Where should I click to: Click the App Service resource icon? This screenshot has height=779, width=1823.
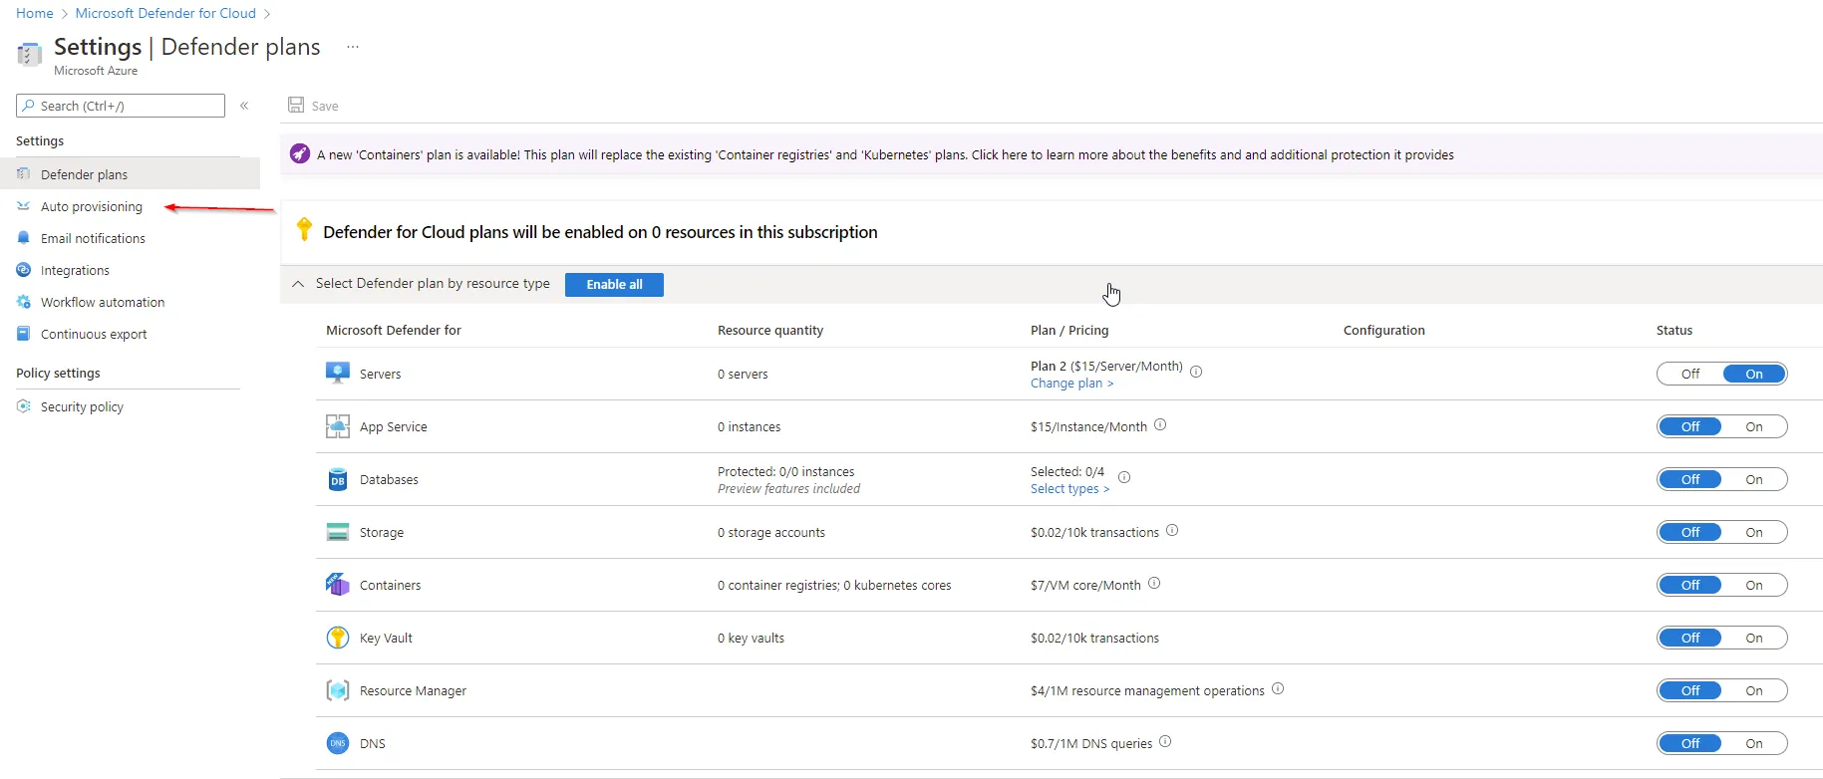coord(338,426)
